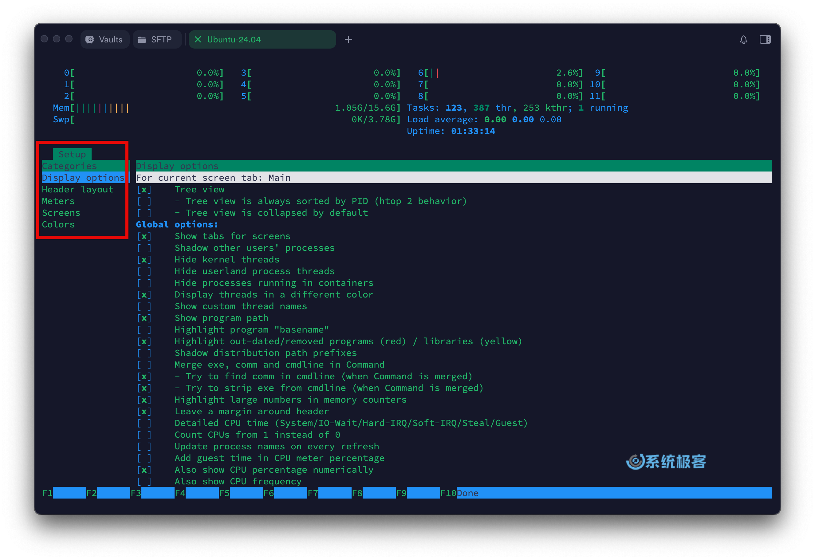Image resolution: width=815 pixels, height=560 pixels.
Task: Enable Hide userland process threads
Action: pyautogui.click(x=144, y=271)
